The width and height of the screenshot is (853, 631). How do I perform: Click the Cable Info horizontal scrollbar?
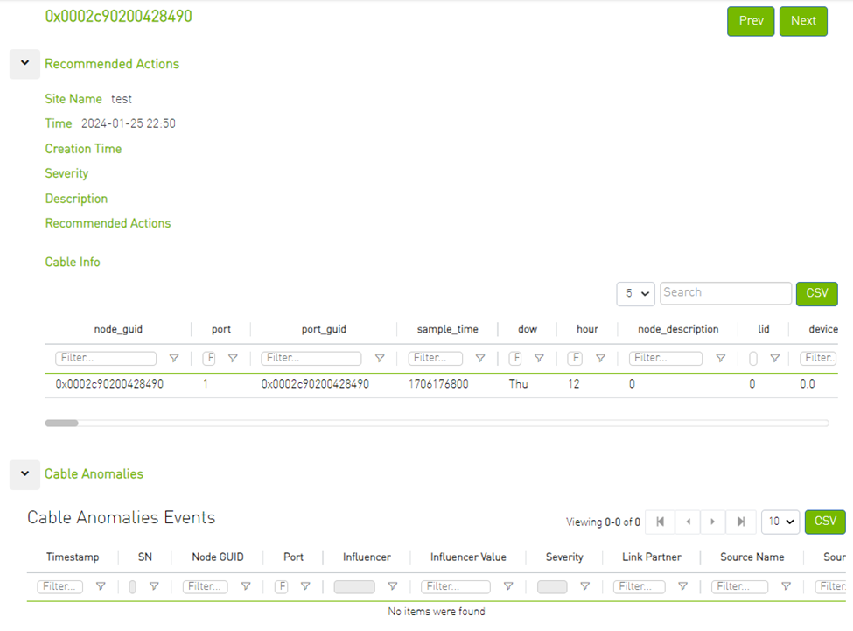point(61,423)
